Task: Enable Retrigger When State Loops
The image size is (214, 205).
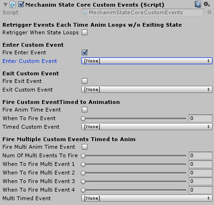Action: (85, 32)
